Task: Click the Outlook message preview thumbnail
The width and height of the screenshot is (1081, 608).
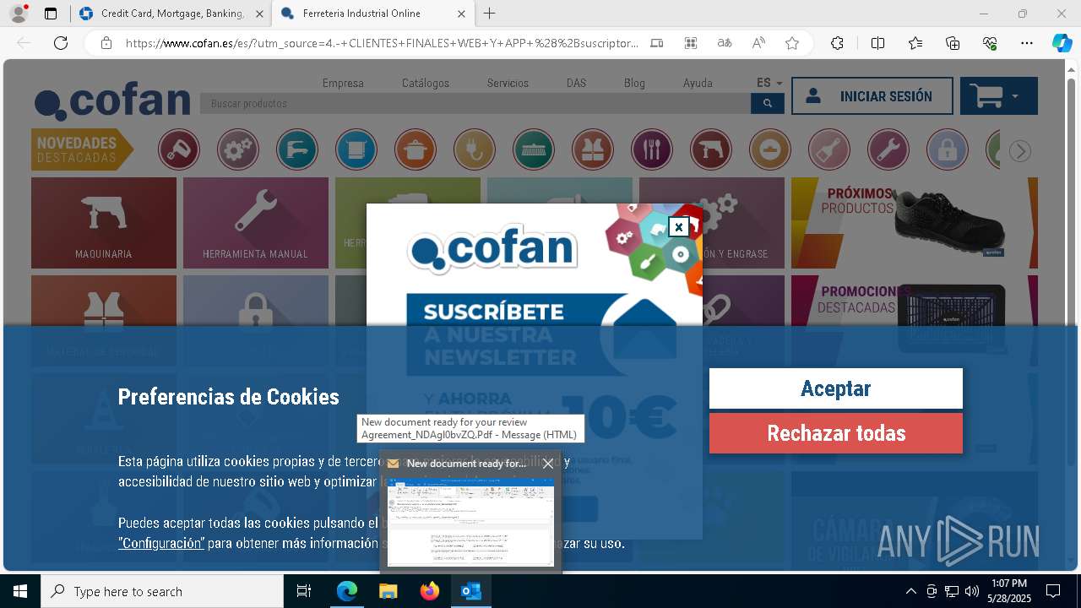Action: coord(470,522)
